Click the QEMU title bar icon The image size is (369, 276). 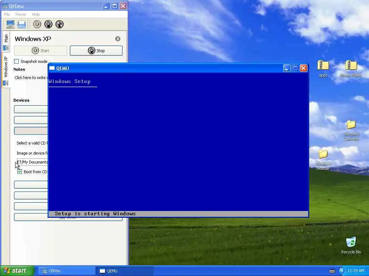52,68
